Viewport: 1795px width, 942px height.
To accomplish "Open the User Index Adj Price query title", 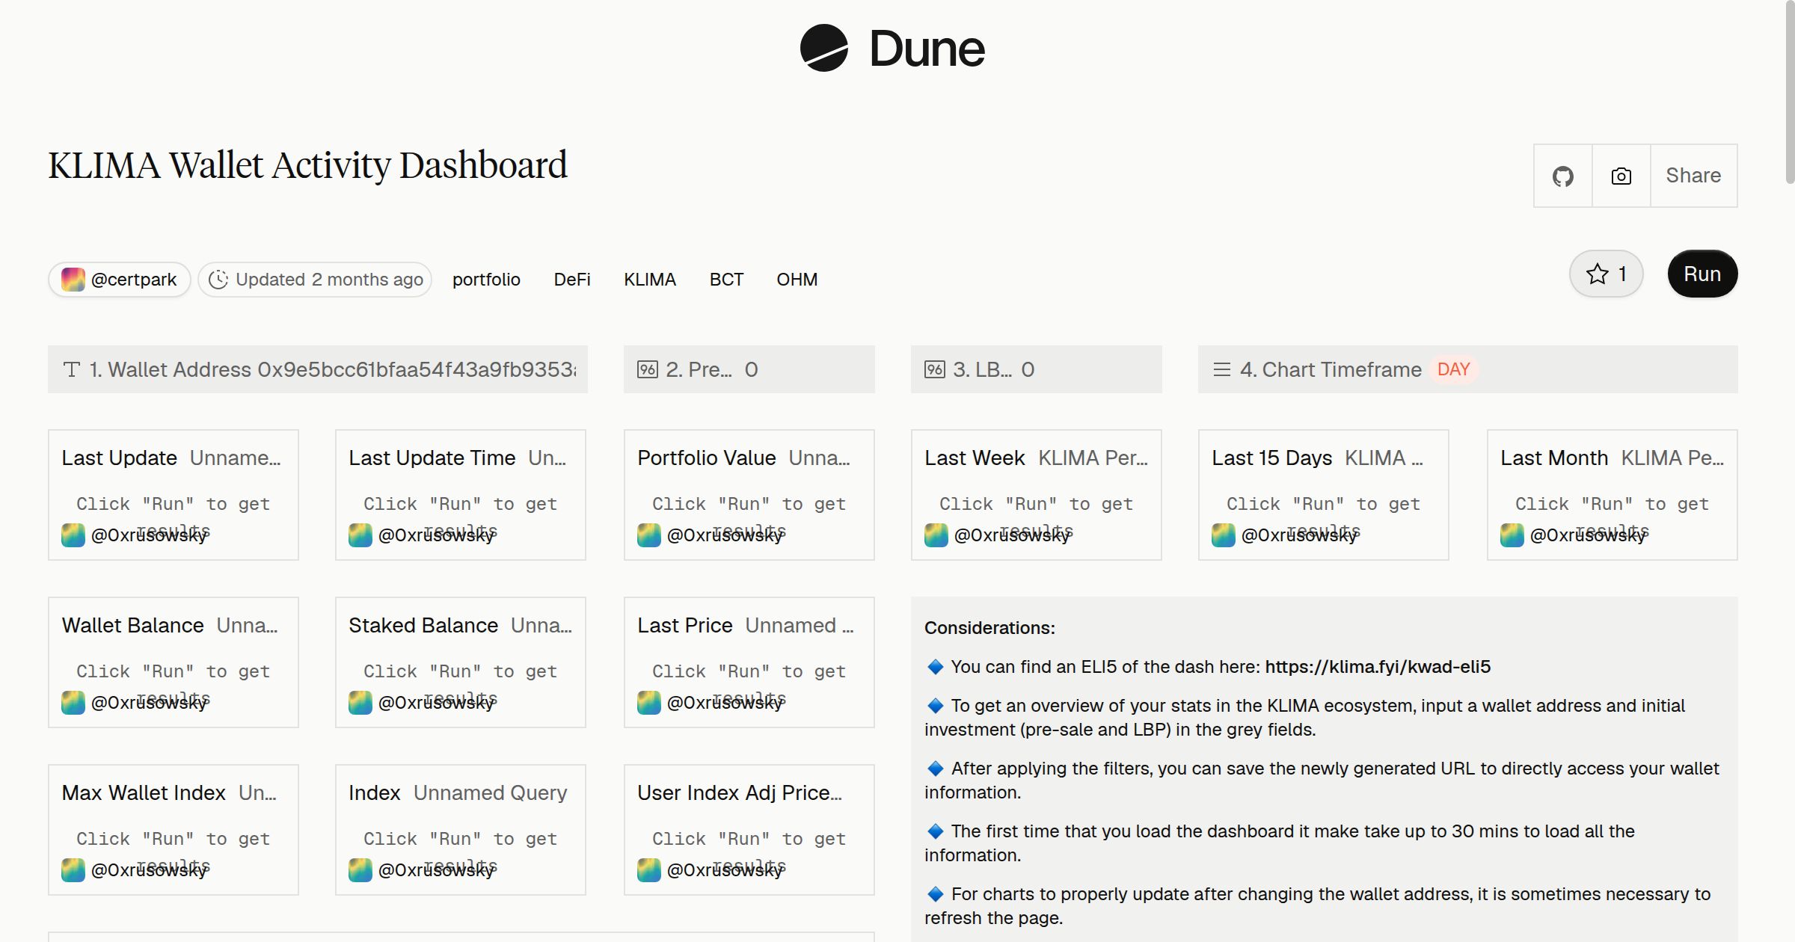I will [x=740, y=793].
